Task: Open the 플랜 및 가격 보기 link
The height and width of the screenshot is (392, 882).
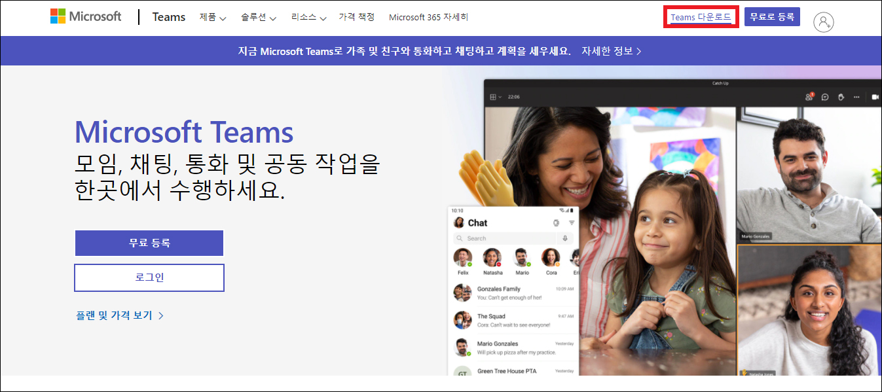Action: pyautogui.click(x=120, y=315)
